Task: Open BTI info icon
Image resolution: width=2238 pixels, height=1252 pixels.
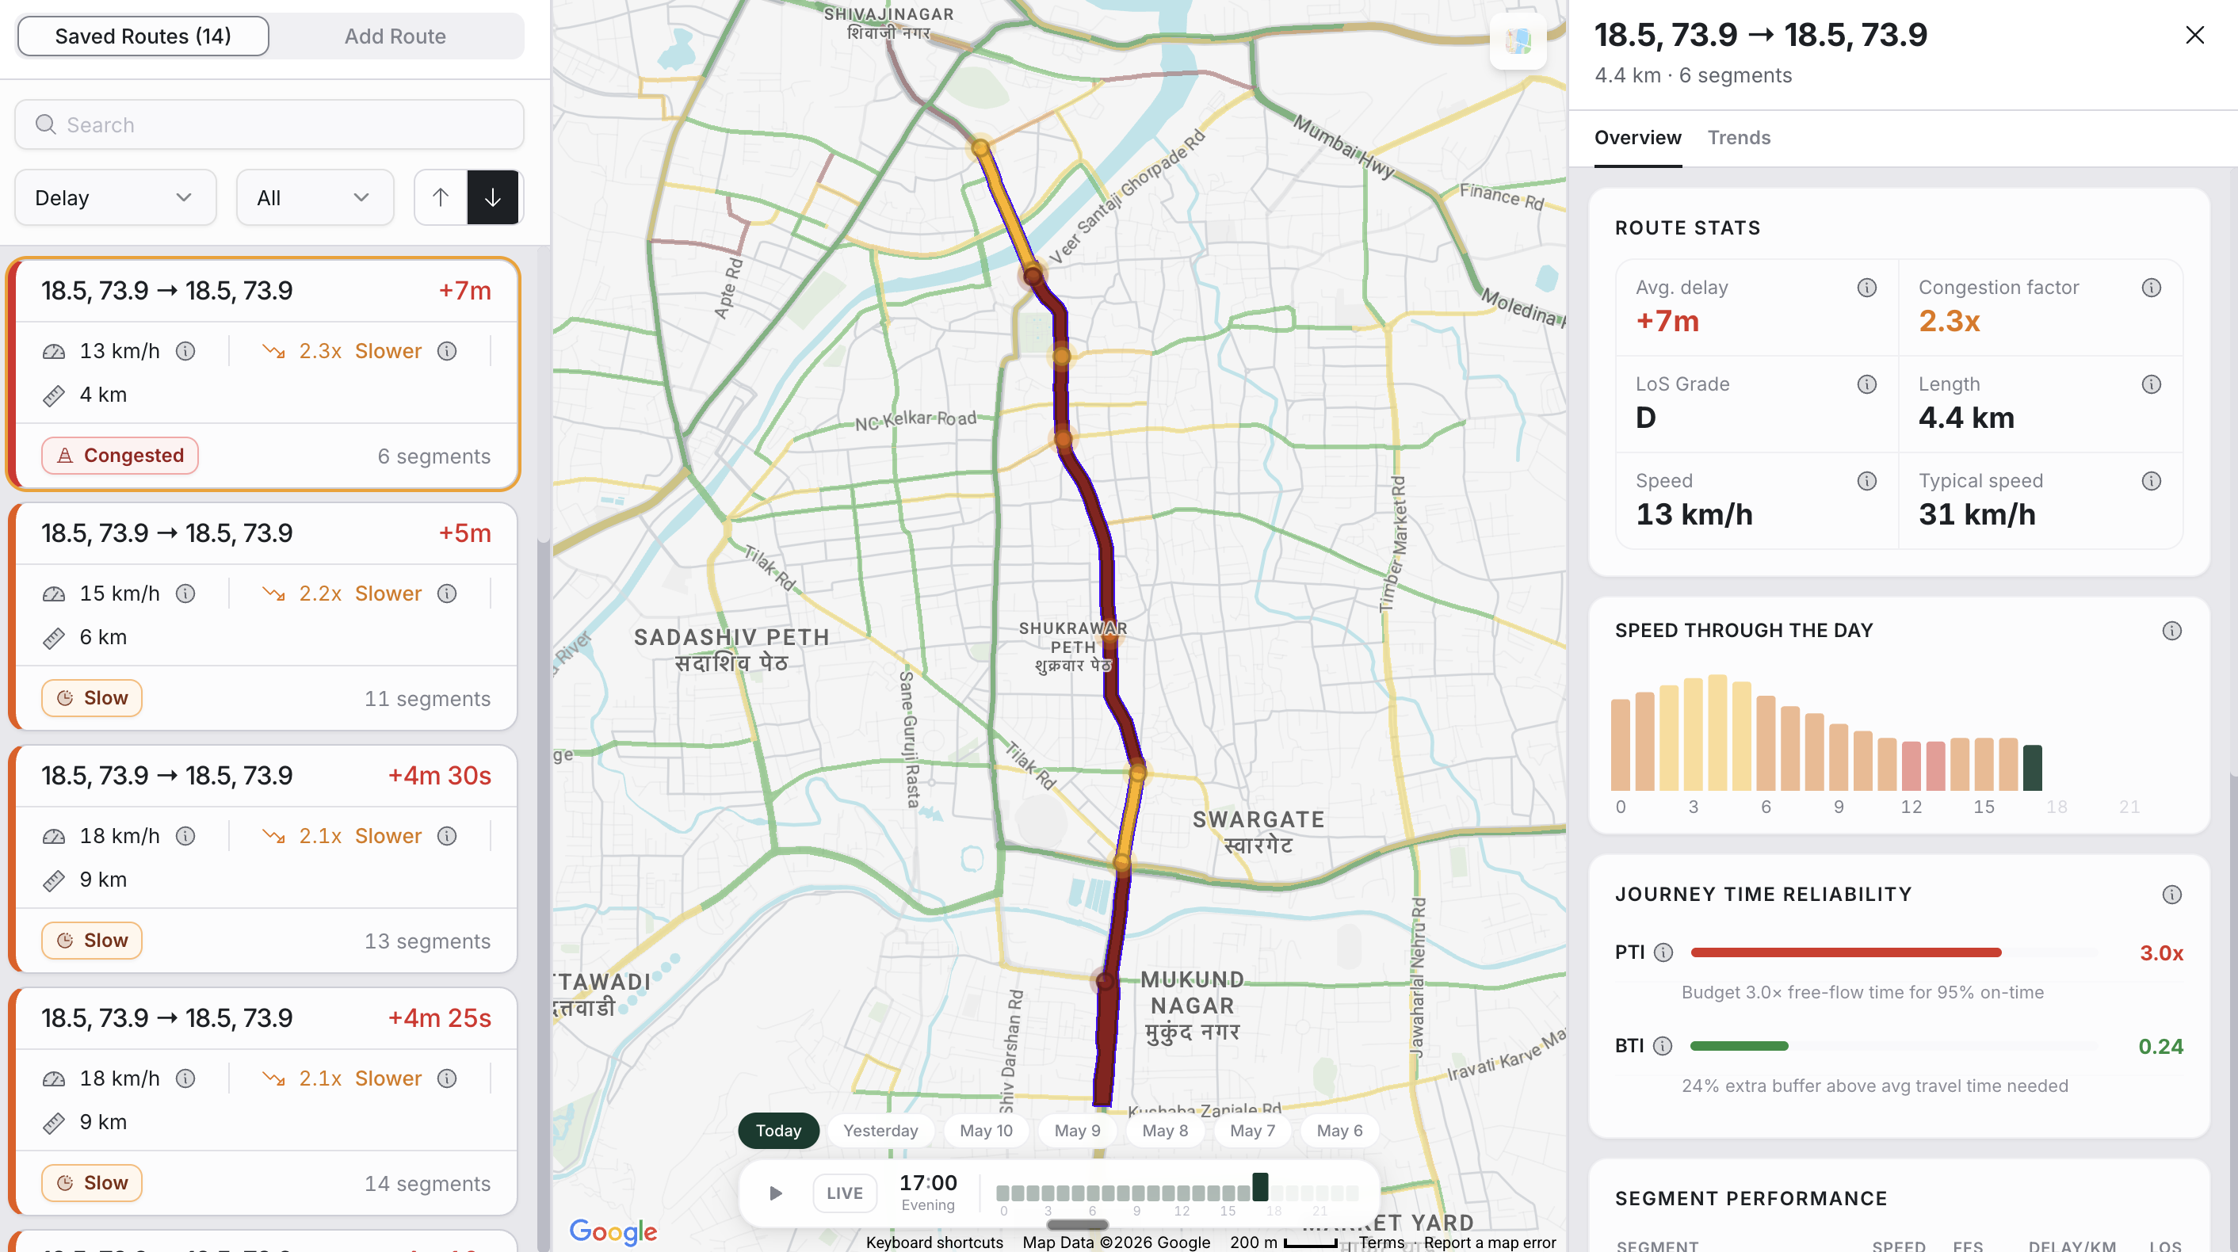Action: point(1662,1046)
